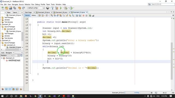Click the notifications icon in the IDE status bar
The width and height of the screenshot is (175, 98).
[x=156, y=93]
